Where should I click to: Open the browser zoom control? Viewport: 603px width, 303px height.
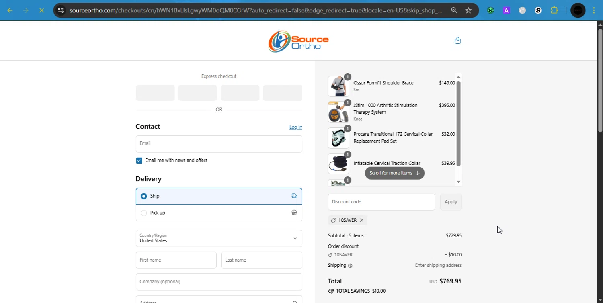[x=454, y=10]
